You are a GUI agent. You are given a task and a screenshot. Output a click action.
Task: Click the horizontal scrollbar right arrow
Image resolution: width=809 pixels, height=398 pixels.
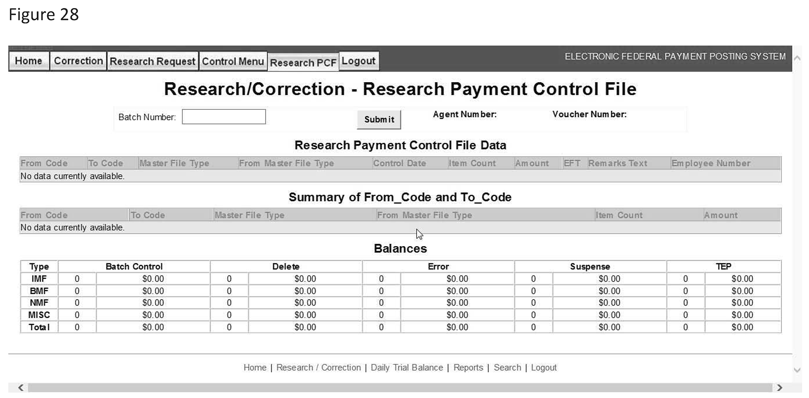point(779,387)
